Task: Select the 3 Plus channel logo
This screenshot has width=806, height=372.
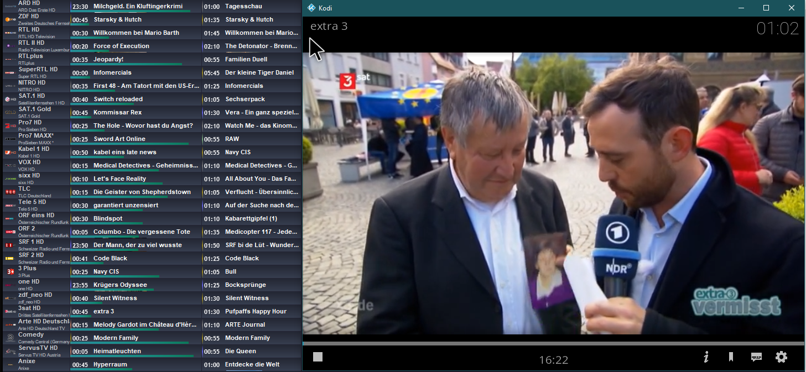Action: pos(10,271)
